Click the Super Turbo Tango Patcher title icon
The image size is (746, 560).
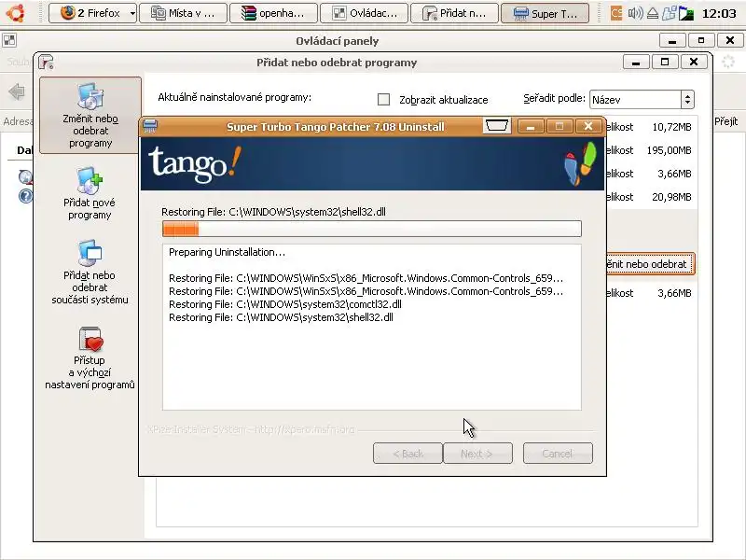[x=150, y=126]
